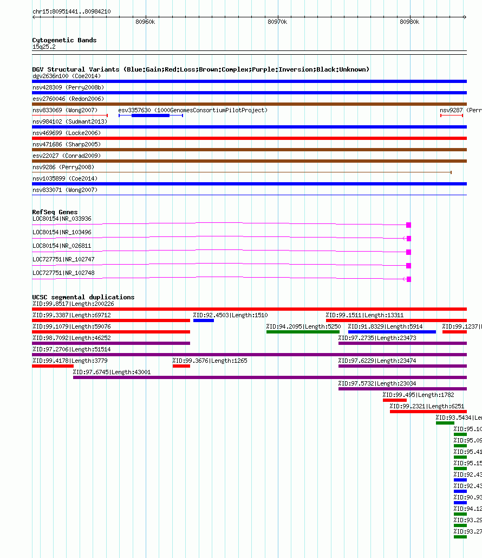Click the %ID:98.7092|Length:46252 duplication label
The image size is (482, 558).
[x=71, y=338]
